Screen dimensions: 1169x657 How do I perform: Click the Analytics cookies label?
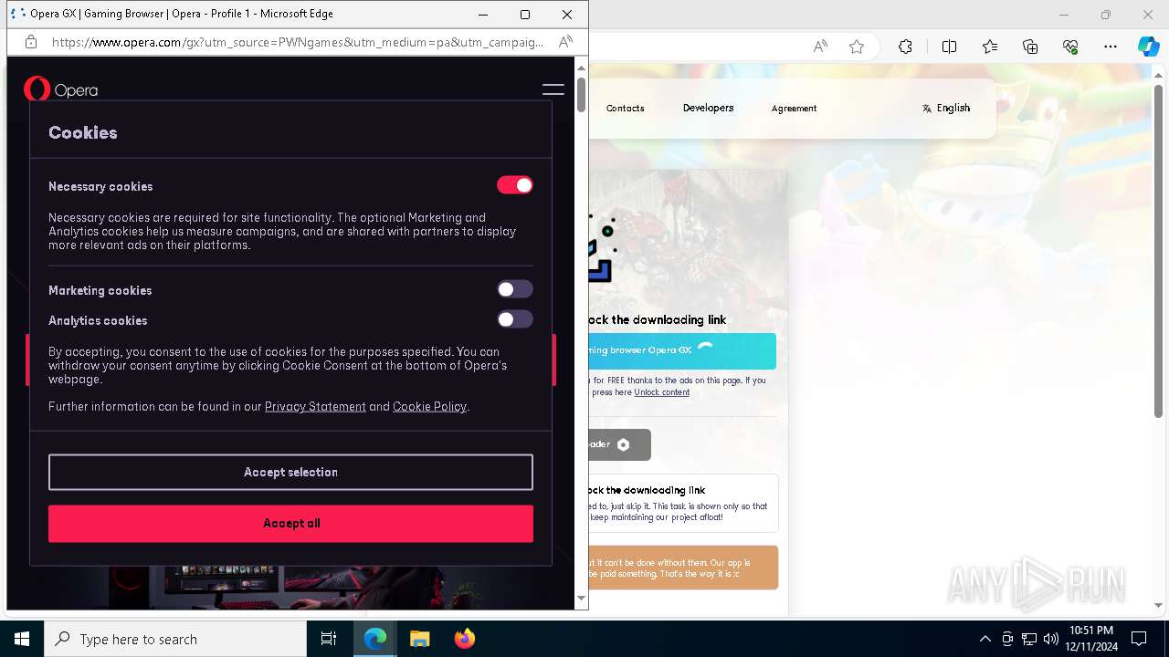click(98, 320)
